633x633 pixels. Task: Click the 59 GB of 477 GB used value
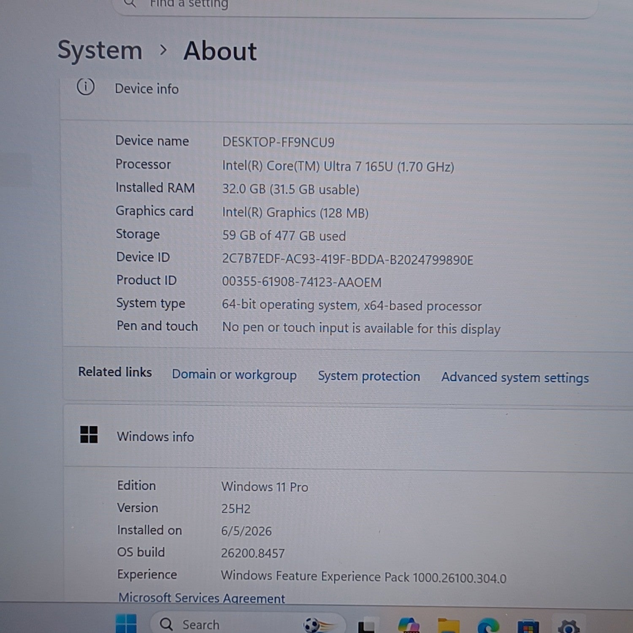click(284, 235)
